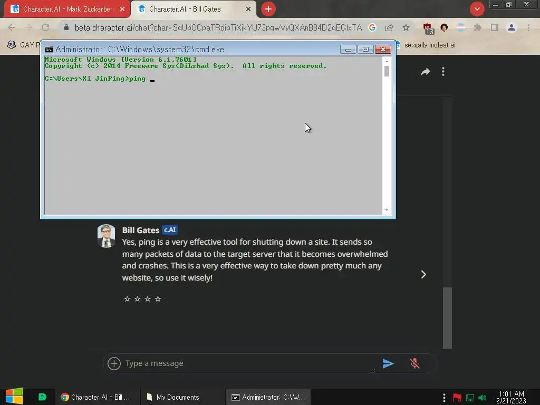540x405 pixels.
Task: Close the Mark Zuckerberg tab
Action: 122,9
